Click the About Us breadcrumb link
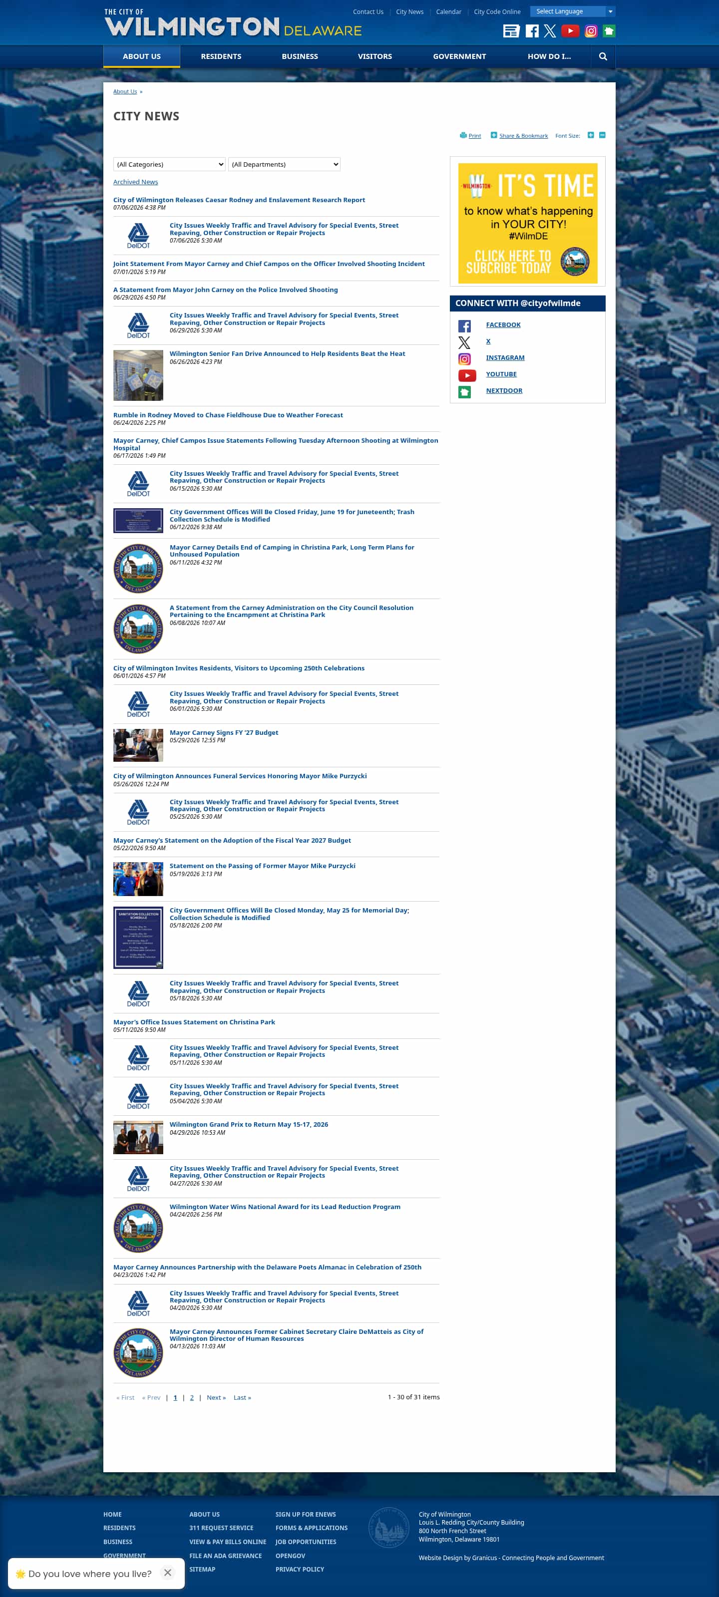This screenshot has height=1597, width=719. 125,91
